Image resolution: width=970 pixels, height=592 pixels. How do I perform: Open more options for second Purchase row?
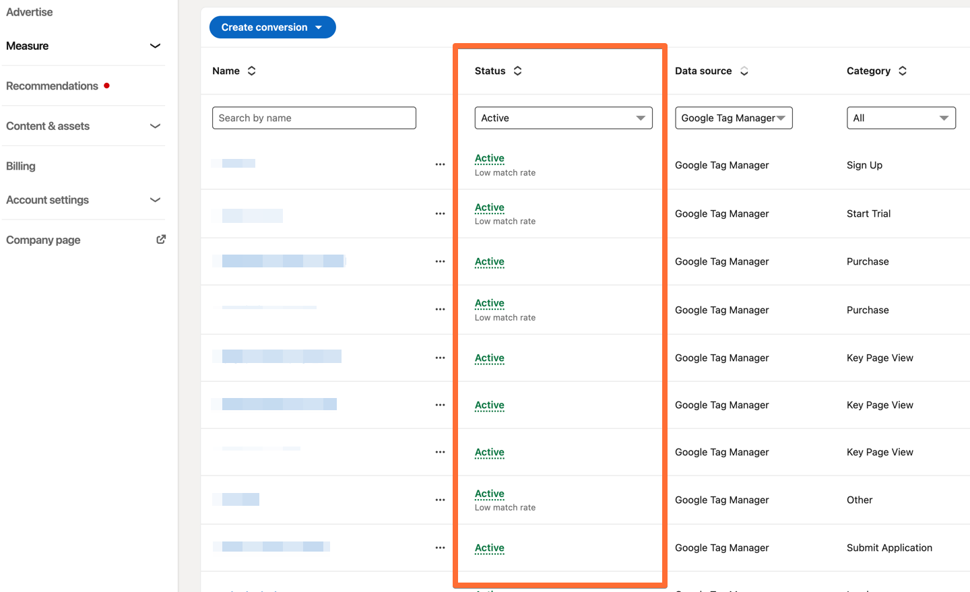click(440, 309)
